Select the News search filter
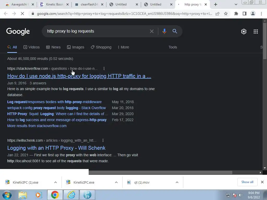Image resolution: width=267 pixels, height=200 pixels. pyautogui.click(x=53, y=47)
